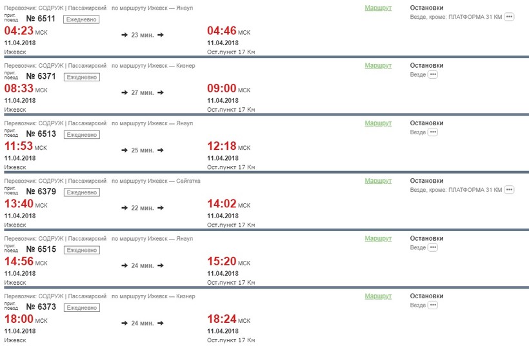
Task: Follow the Маршрут link for train 6515
Action: coord(378,238)
